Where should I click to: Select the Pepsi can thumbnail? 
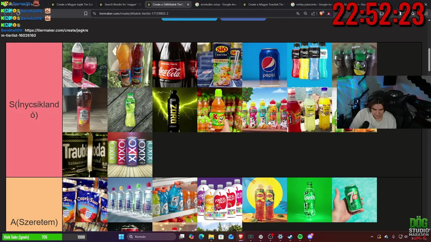[265, 65]
